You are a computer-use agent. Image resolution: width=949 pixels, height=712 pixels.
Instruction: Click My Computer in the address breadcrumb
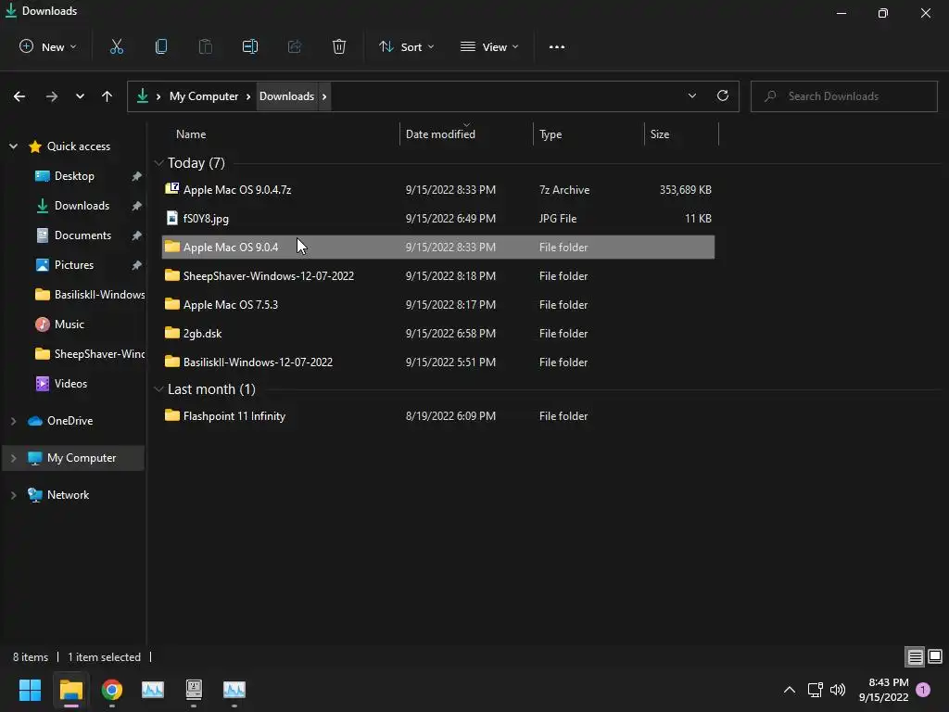pos(203,96)
